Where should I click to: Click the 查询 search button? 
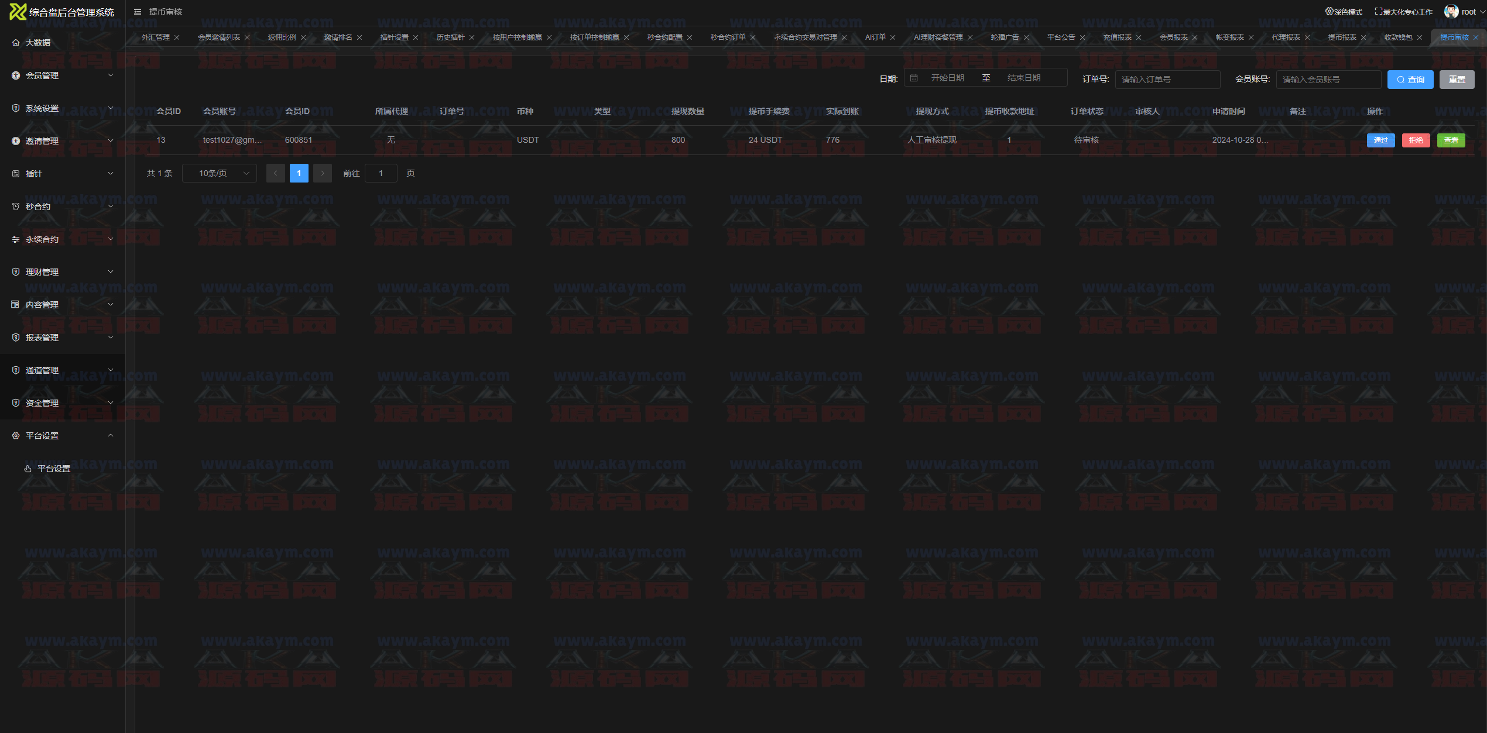click(1410, 80)
